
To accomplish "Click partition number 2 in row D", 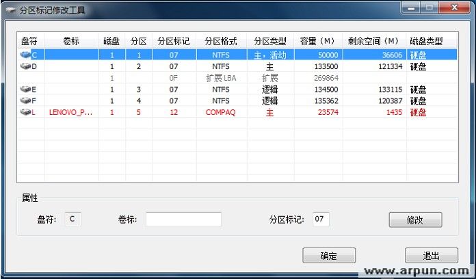I will point(139,66).
